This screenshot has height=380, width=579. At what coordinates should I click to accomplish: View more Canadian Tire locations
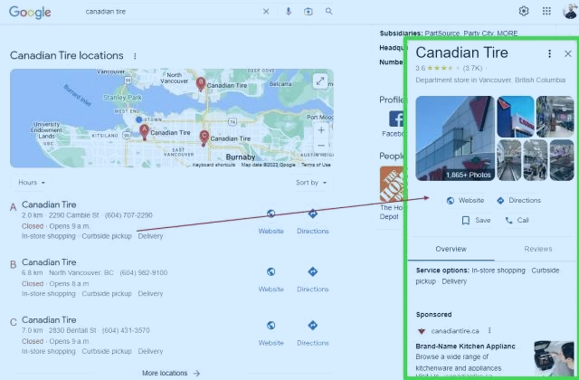(171, 374)
